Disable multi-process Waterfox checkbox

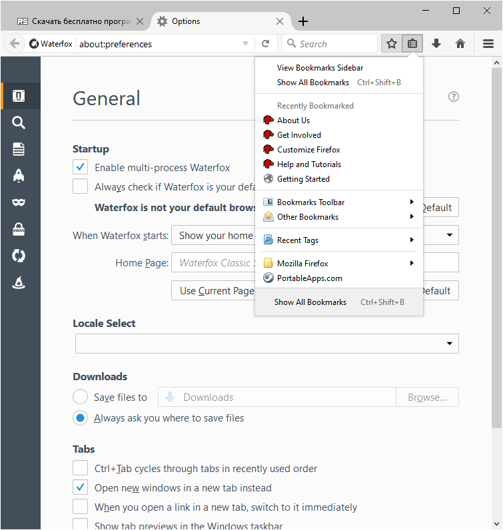(81, 167)
